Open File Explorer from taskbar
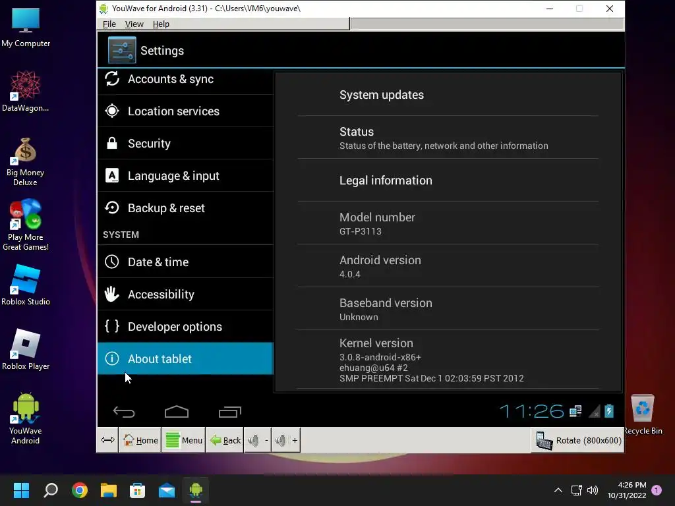 coord(109,490)
